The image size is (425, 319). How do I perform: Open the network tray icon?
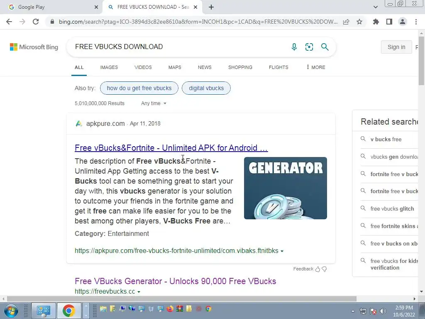pyautogui.click(x=363, y=311)
